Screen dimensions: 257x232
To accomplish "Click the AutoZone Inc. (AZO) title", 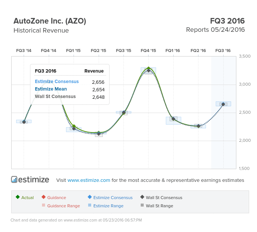I will click(x=50, y=21).
